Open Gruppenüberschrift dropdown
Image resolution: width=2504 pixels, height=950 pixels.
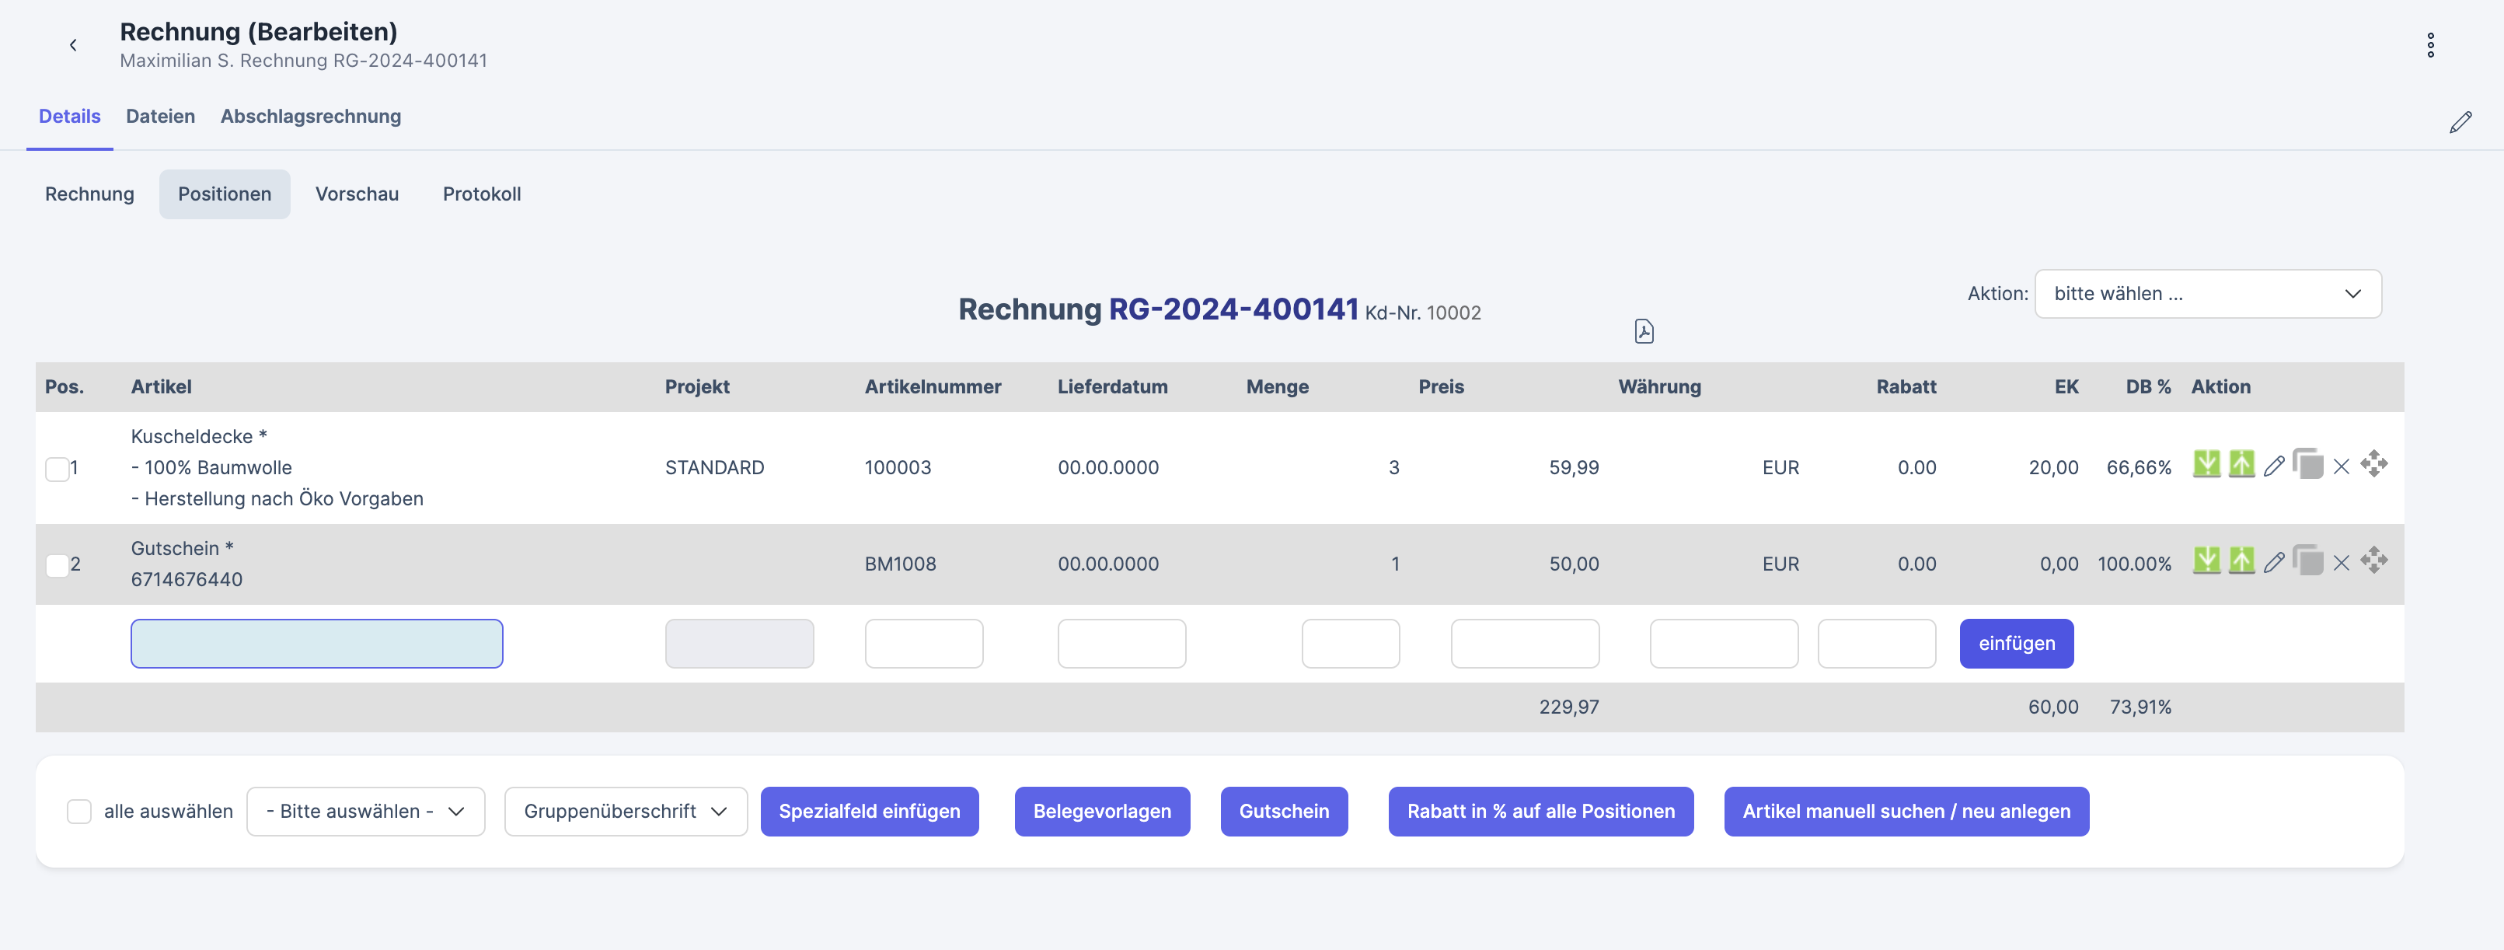click(x=625, y=811)
